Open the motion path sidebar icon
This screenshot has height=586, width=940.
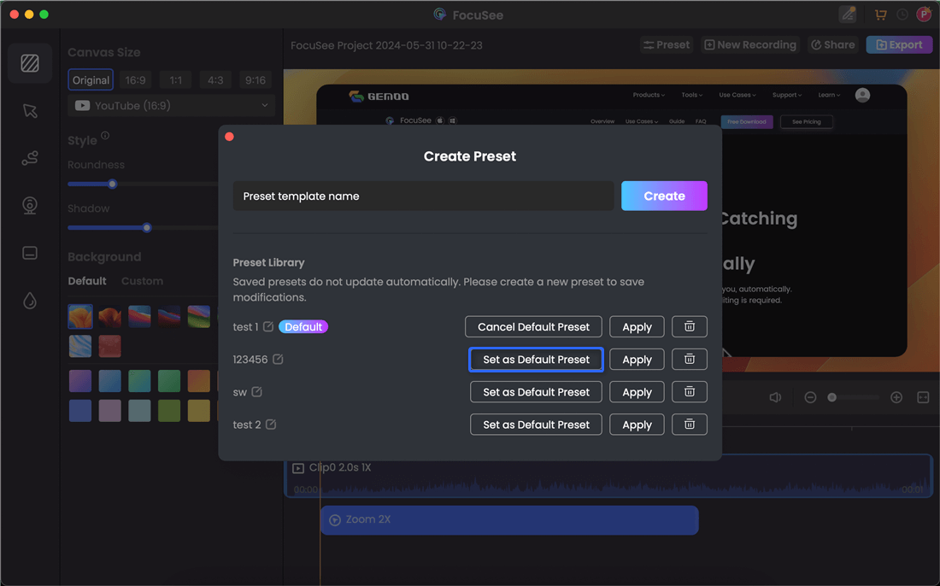pos(30,158)
